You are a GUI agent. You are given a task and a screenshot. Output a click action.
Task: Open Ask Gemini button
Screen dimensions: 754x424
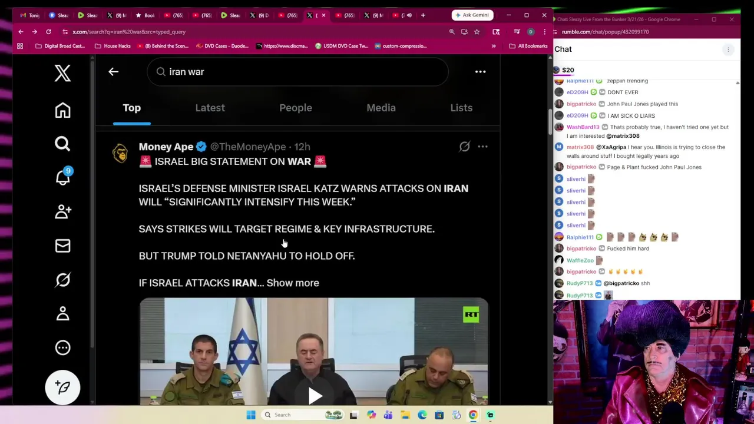(x=472, y=15)
